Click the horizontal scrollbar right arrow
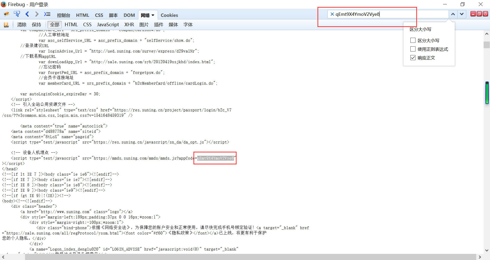 tap(480, 257)
